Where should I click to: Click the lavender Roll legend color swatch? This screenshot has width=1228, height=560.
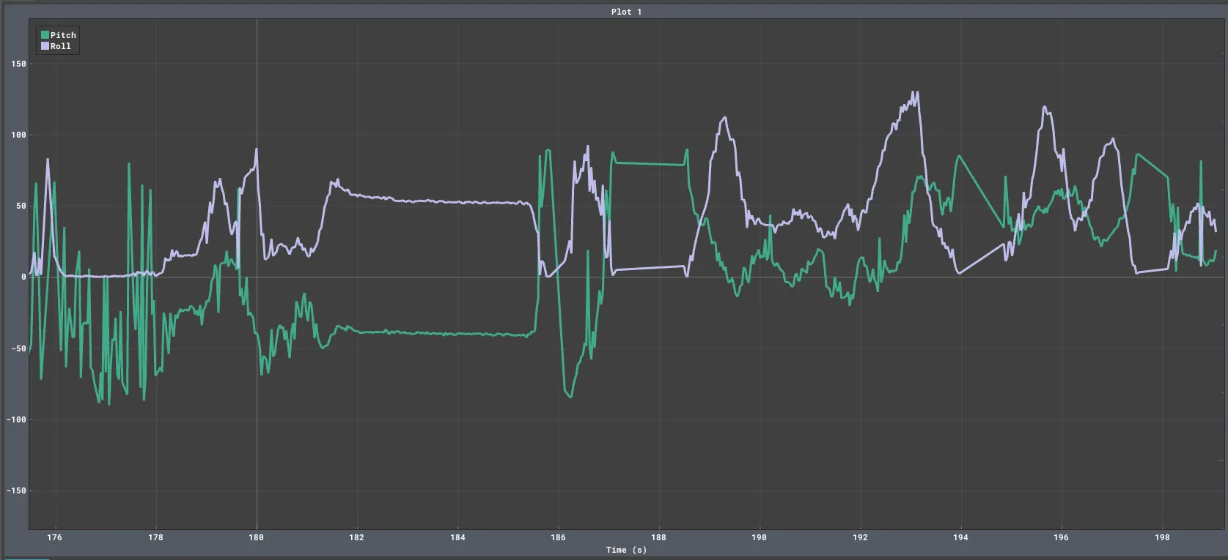click(45, 46)
